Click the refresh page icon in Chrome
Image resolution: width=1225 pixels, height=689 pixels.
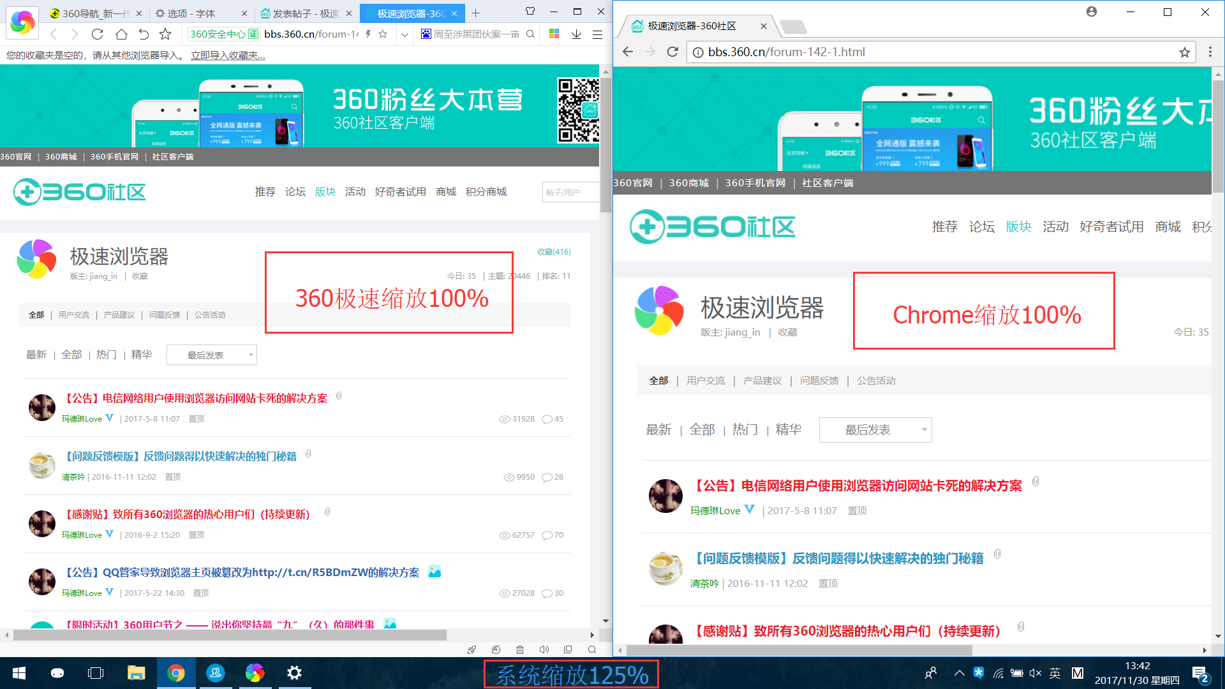pos(674,51)
